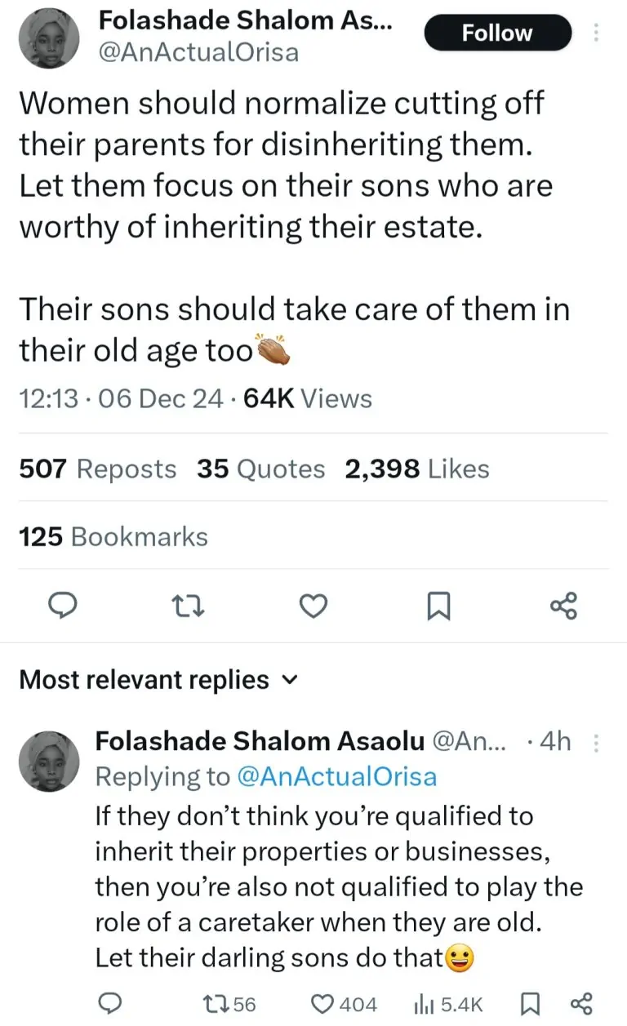Viewport: 627px width, 1026px height.
Task: Share the main tweet
Action: pos(563,605)
